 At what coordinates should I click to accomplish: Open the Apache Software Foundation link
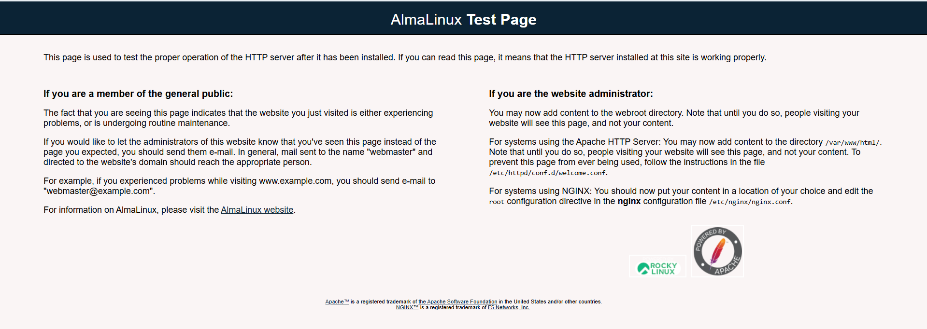click(x=457, y=302)
